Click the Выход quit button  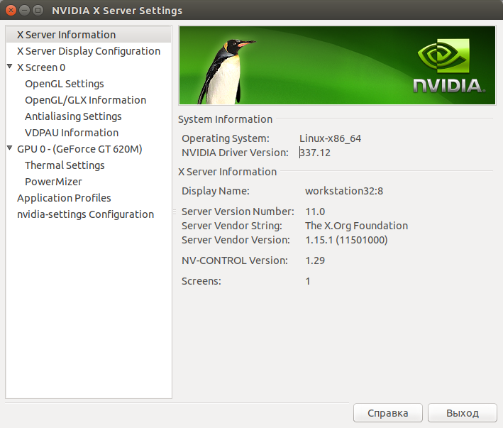[463, 413]
